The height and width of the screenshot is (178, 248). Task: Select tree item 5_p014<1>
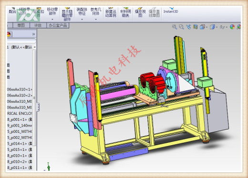coord(20,144)
